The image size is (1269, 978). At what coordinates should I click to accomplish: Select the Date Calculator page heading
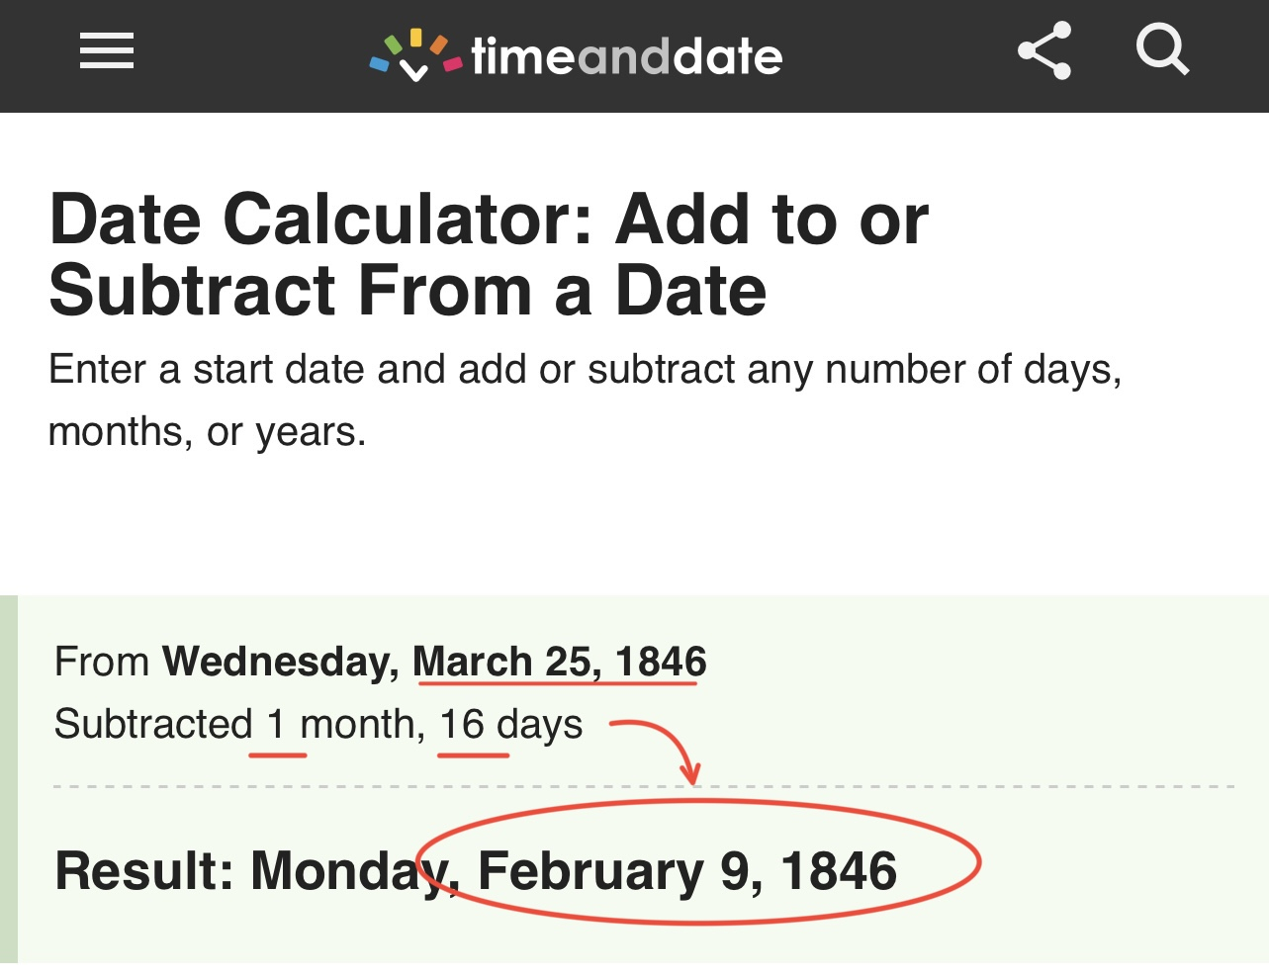point(489,254)
